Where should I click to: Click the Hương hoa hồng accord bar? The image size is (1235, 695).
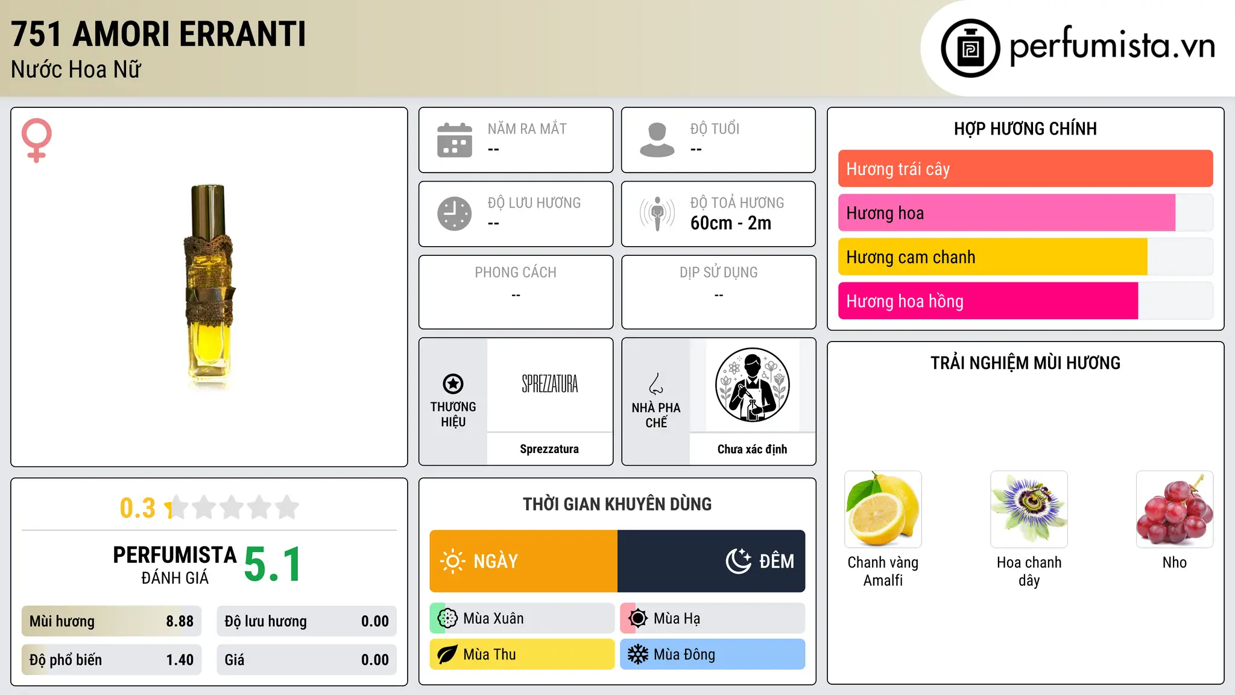coord(1025,301)
